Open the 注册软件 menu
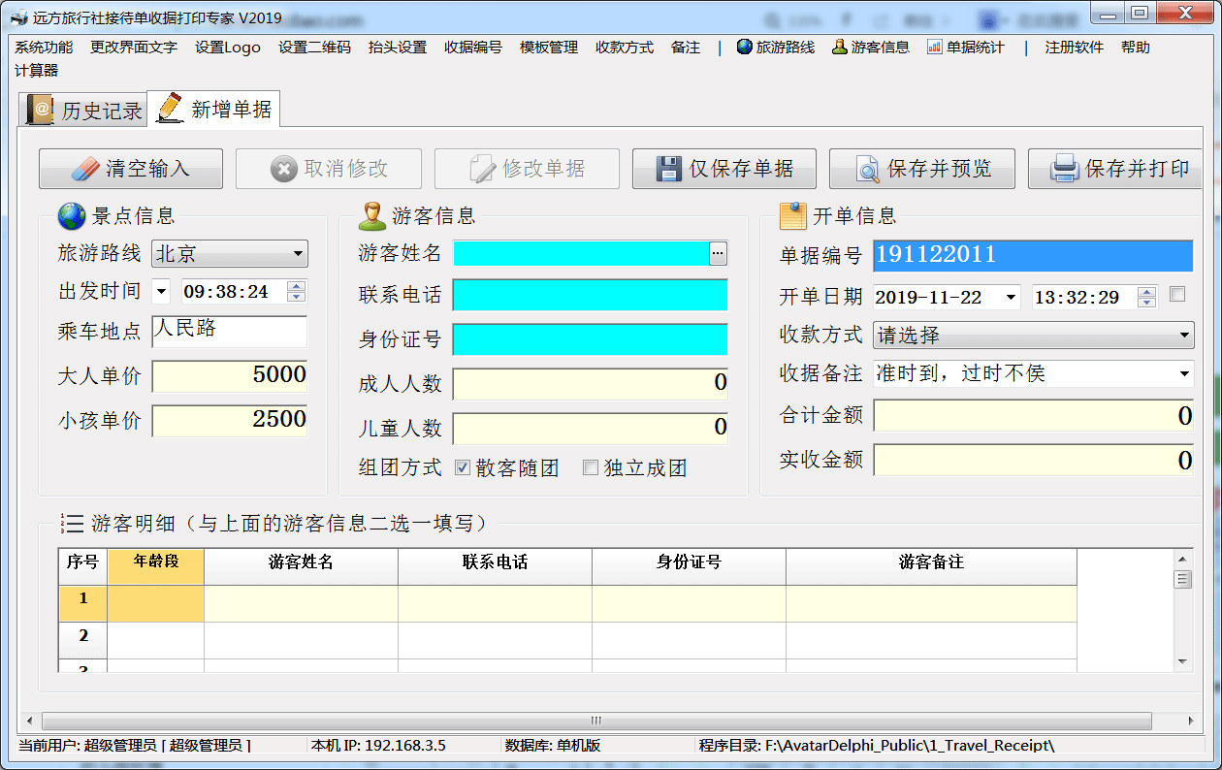The height and width of the screenshot is (770, 1222). (1075, 47)
